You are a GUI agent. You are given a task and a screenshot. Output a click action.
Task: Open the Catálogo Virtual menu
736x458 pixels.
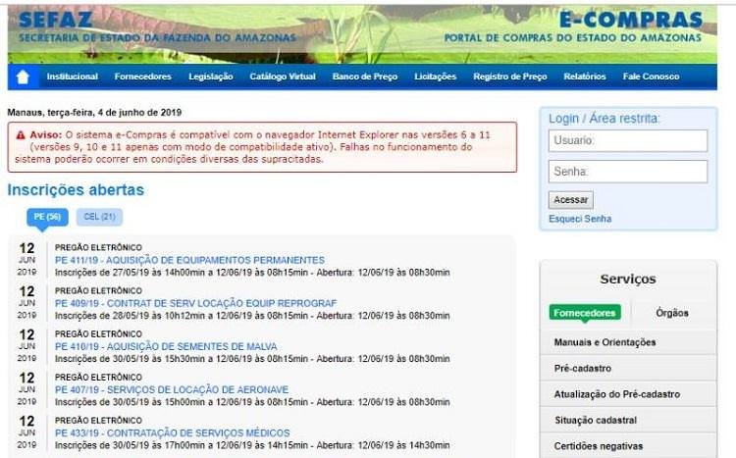[x=283, y=76]
